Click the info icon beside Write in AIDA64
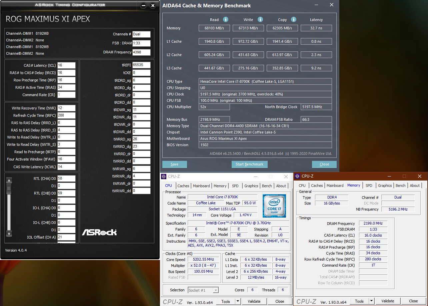 [x=260, y=20]
